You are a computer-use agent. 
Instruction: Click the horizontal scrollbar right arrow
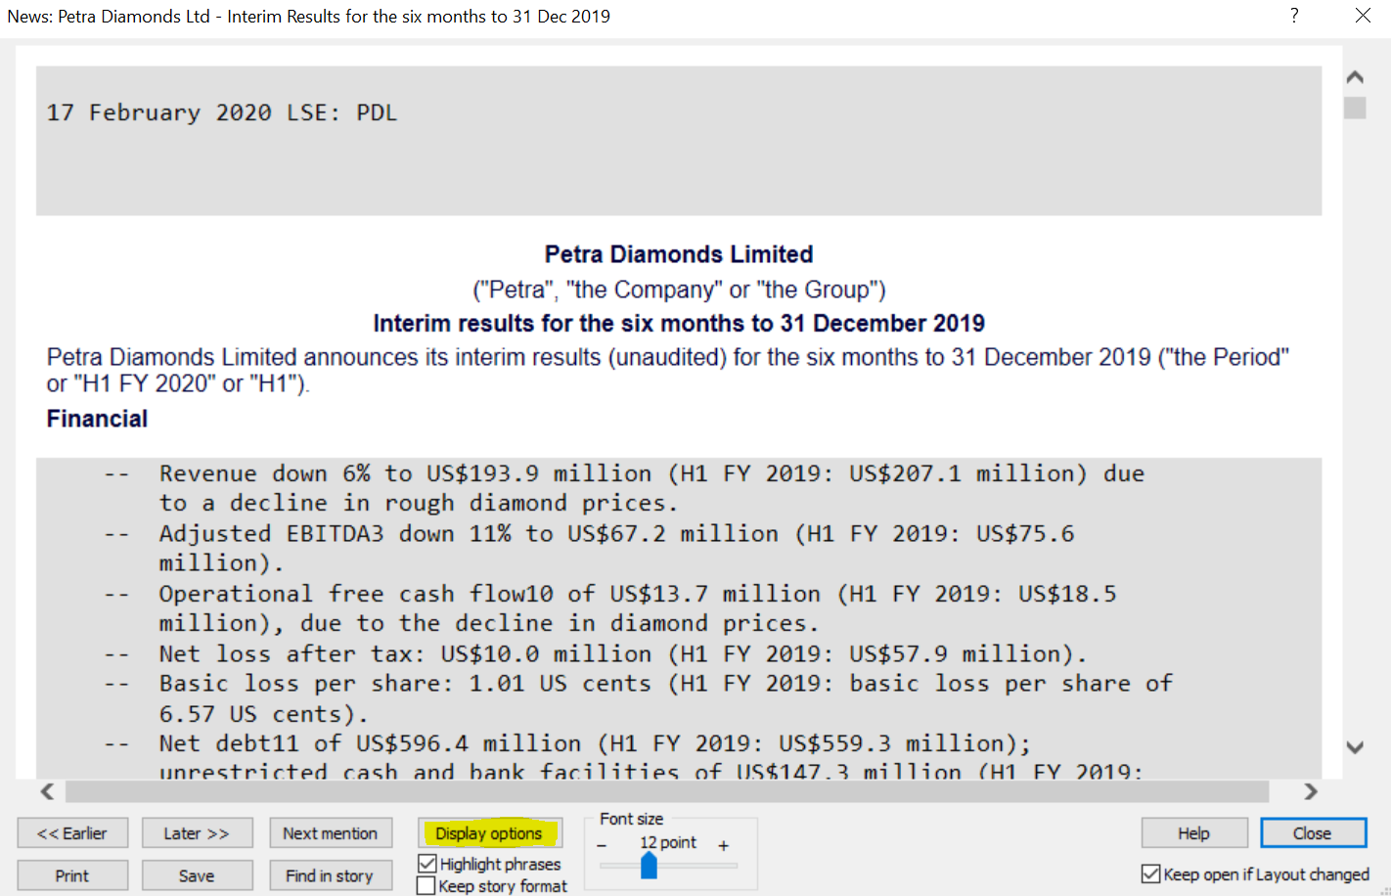1311,790
